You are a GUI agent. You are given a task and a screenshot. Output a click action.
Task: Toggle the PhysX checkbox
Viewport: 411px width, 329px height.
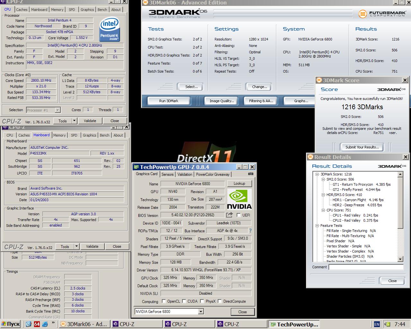202,301
